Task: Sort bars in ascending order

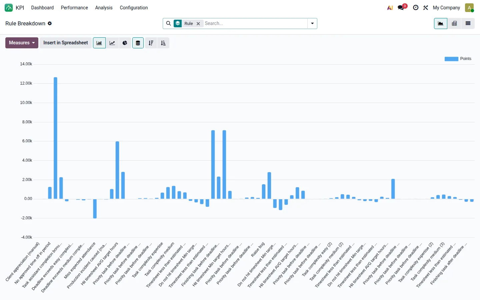Action: coord(163,43)
